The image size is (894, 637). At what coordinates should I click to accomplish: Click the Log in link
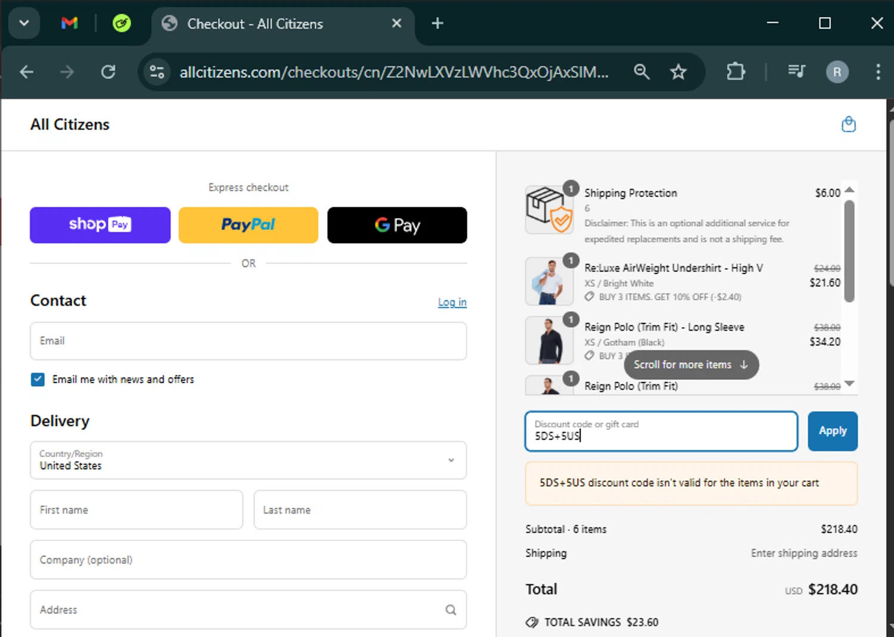click(x=452, y=302)
